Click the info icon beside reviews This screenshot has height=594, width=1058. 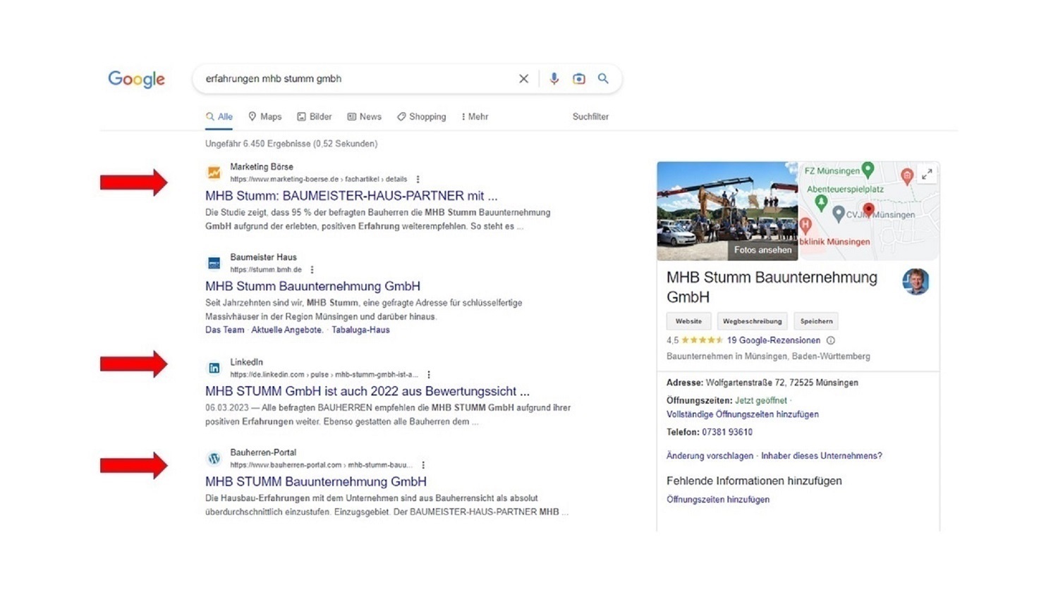pos(831,340)
